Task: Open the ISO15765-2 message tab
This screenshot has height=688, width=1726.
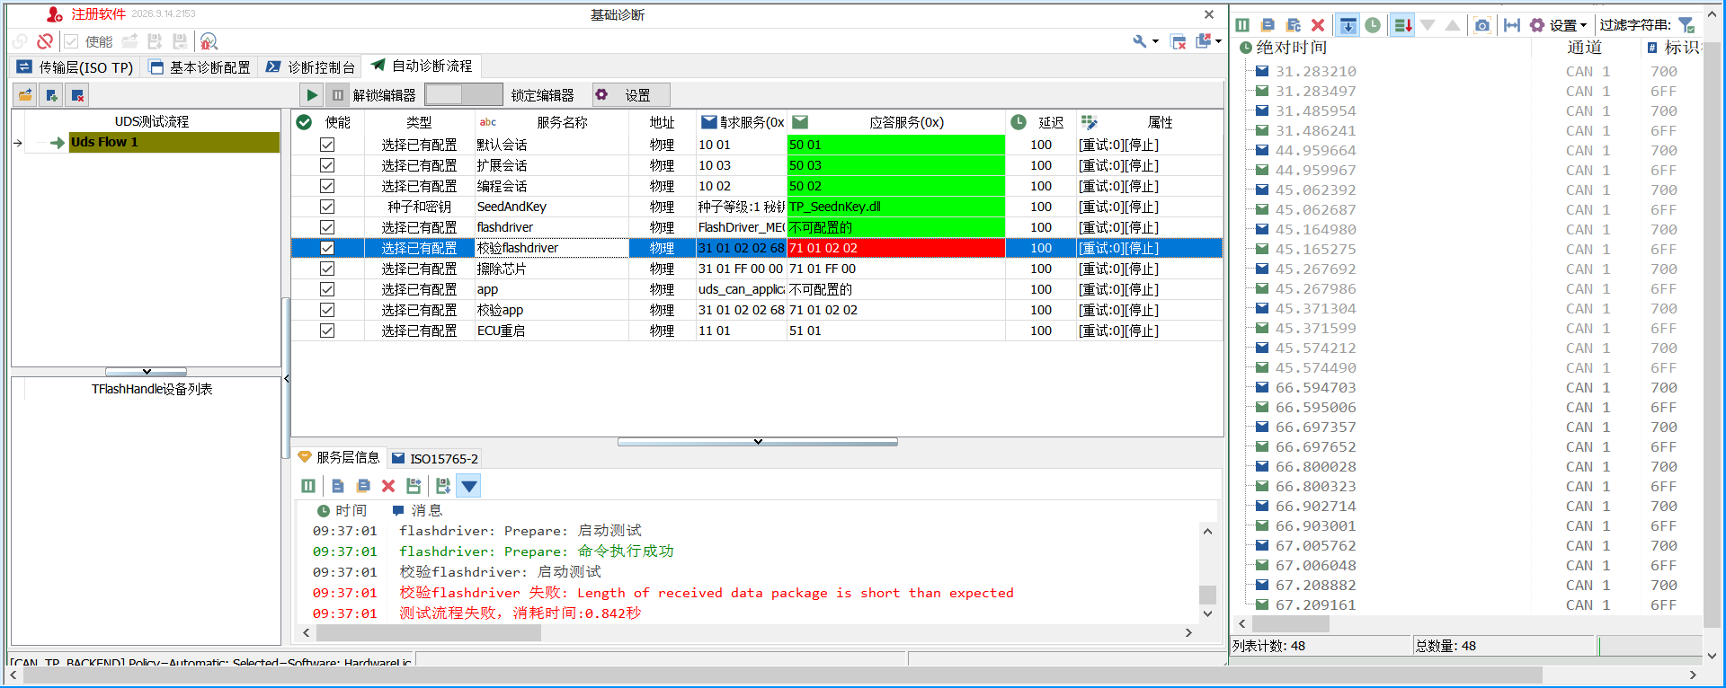Action: [x=435, y=458]
